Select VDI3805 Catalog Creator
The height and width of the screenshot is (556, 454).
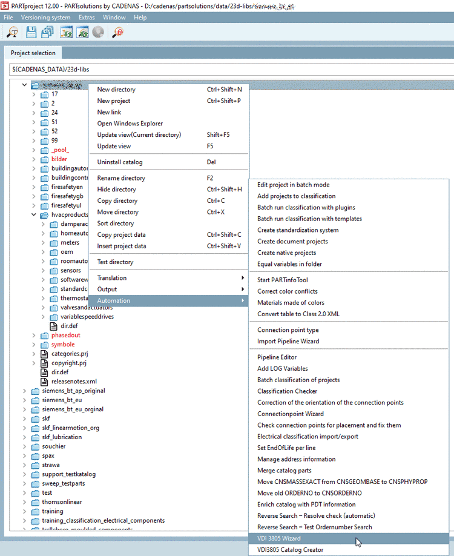pos(349,549)
